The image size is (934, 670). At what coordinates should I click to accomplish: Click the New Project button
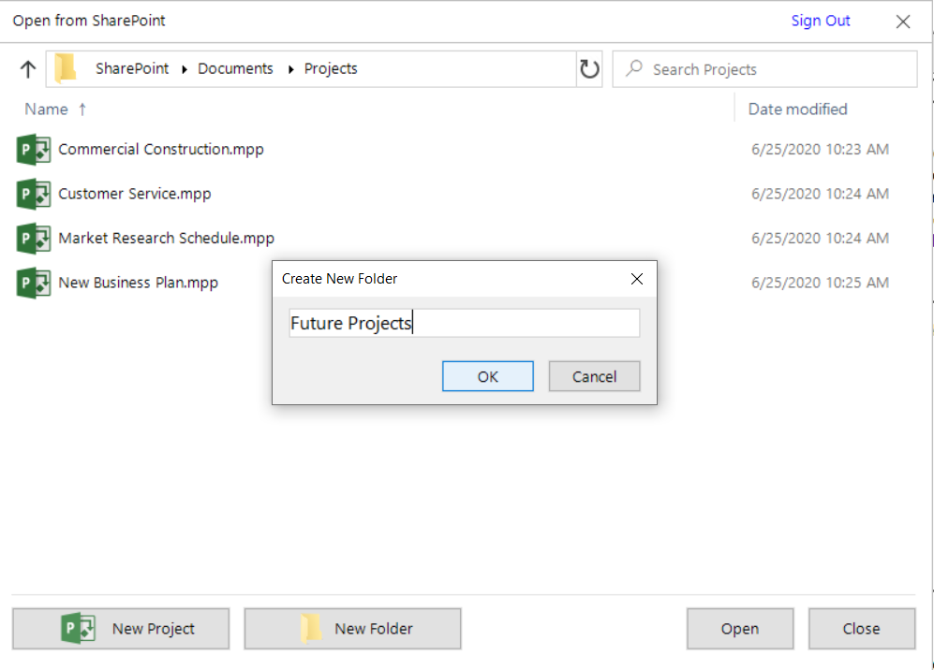pos(121,628)
